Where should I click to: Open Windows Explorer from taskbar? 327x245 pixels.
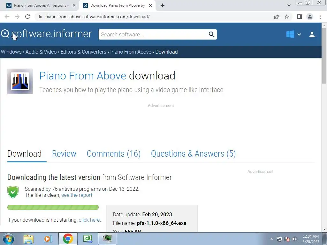(x=28, y=239)
